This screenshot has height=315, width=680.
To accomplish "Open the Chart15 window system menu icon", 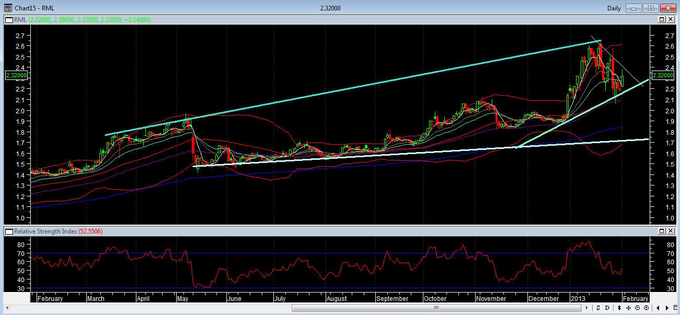I will (x=8, y=8).
